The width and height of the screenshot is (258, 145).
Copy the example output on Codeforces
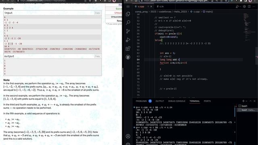97,56
